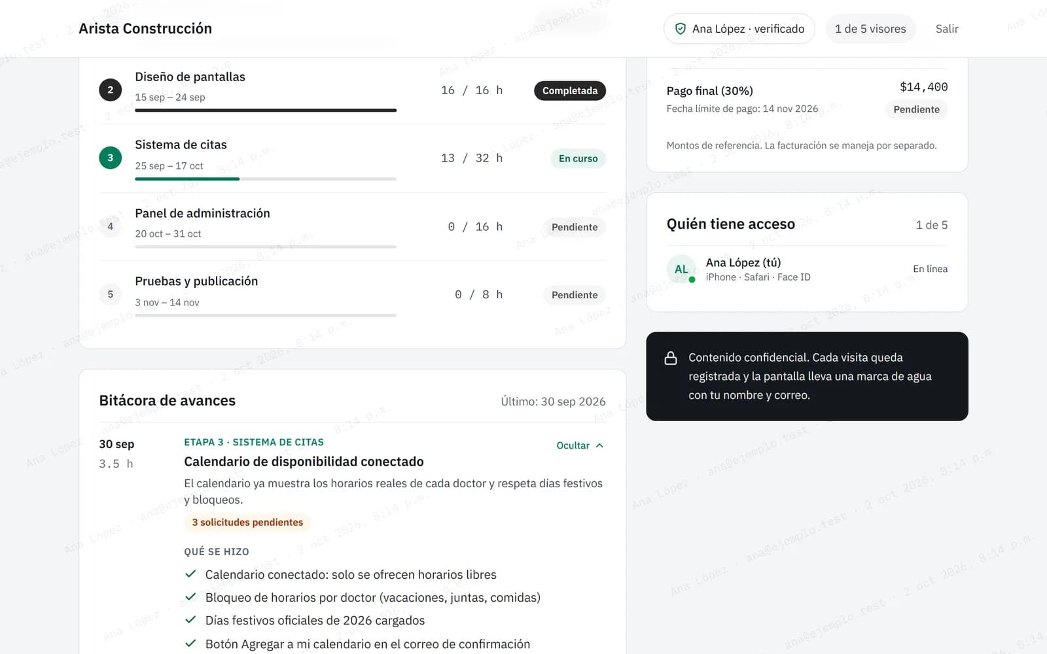Click the Arista Construcción logo title
Viewport: 1047px width, 654px height.
pyautogui.click(x=145, y=29)
